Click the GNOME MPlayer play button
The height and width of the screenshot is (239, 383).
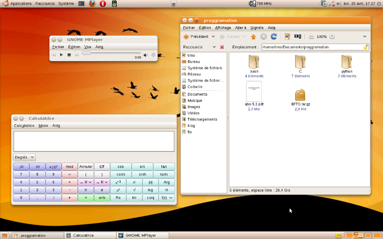click(61, 55)
